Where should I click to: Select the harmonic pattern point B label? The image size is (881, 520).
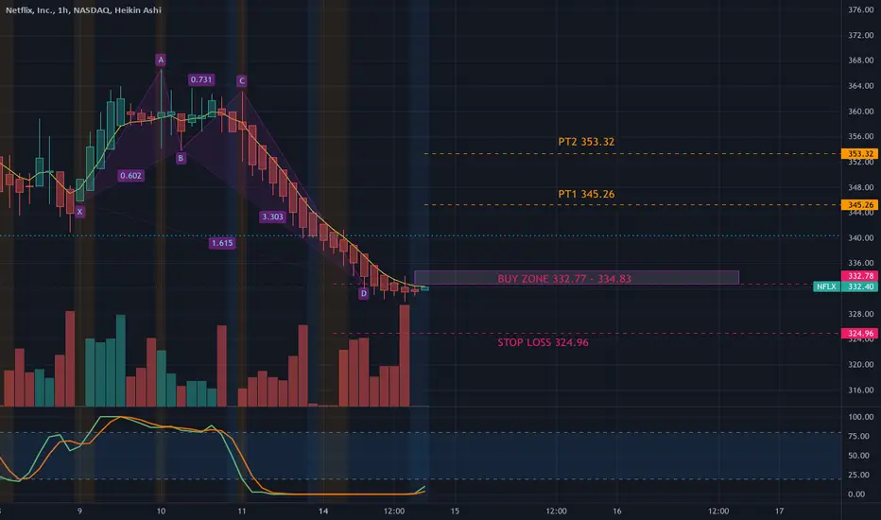pyautogui.click(x=181, y=159)
